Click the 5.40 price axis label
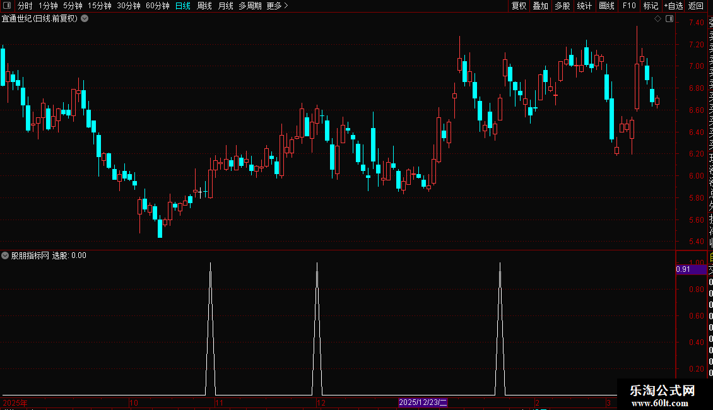Screen dimensions: 713x410 pos(696,242)
